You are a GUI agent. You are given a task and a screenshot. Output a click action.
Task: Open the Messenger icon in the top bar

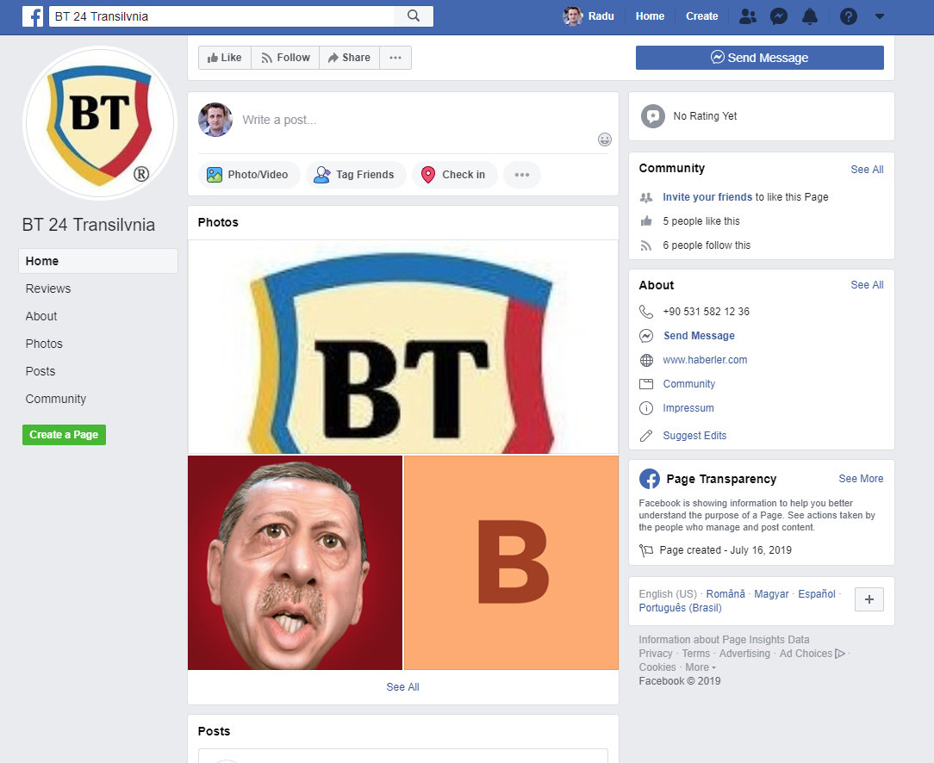point(779,16)
